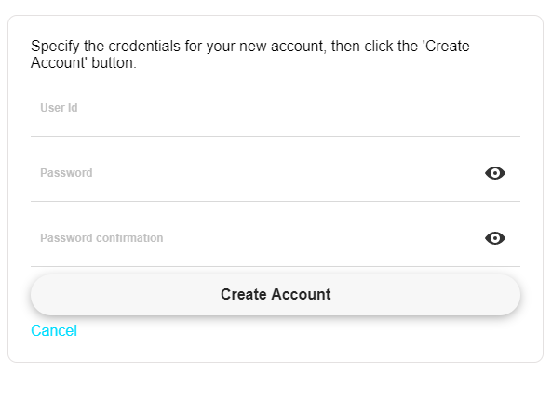The image size is (552, 414).
Task: Place cursor on the User Id underline
Action: coord(276,136)
